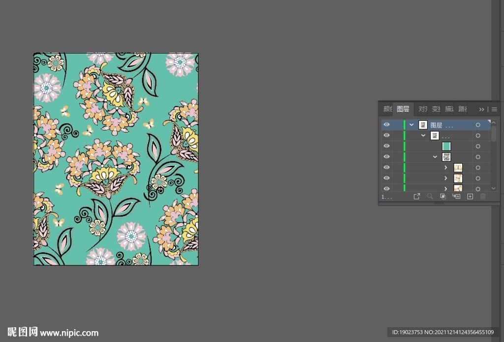This screenshot has width=504, height=342.
Task: Toggle visibility of the teal rectangle sublayer
Action: [x=387, y=146]
